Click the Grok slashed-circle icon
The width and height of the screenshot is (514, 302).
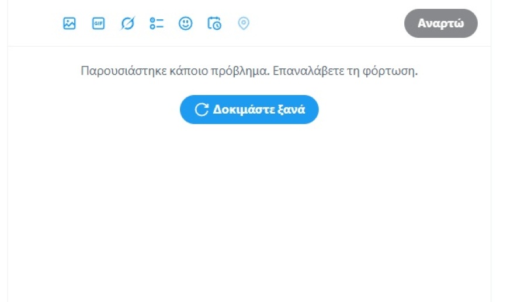click(x=127, y=23)
